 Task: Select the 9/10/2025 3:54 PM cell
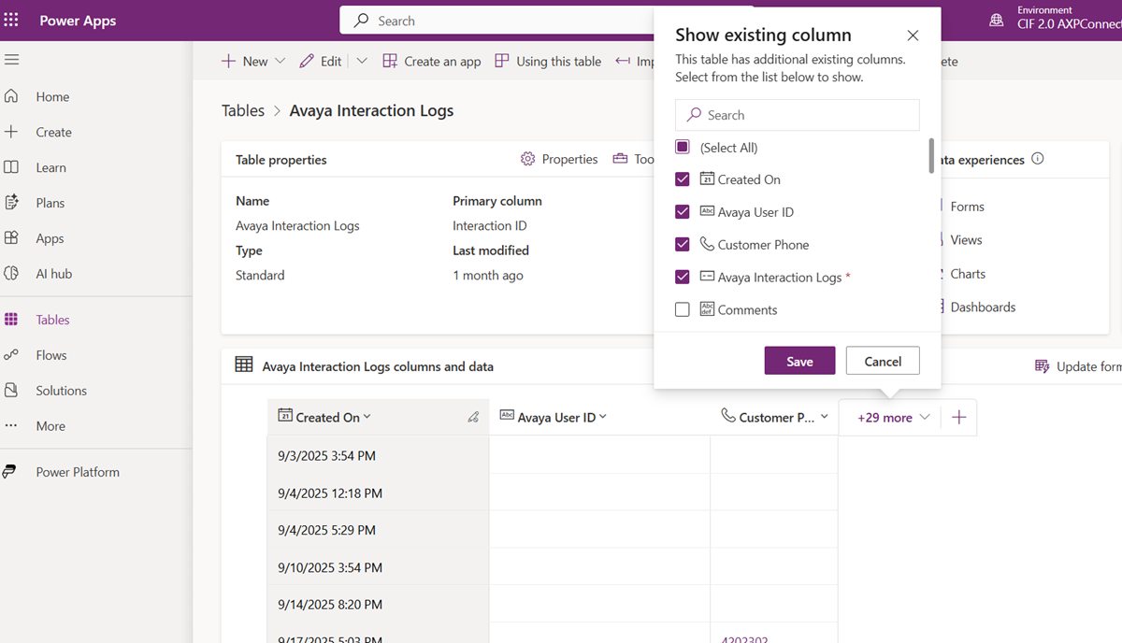(x=378, y=567)
